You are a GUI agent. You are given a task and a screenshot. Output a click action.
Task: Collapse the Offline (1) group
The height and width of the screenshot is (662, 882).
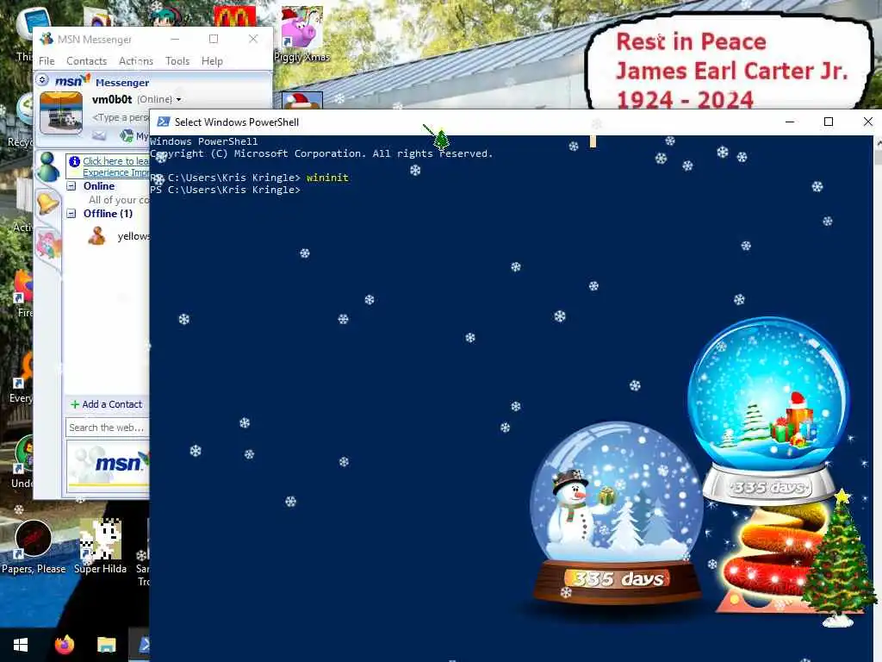point(71,214)
